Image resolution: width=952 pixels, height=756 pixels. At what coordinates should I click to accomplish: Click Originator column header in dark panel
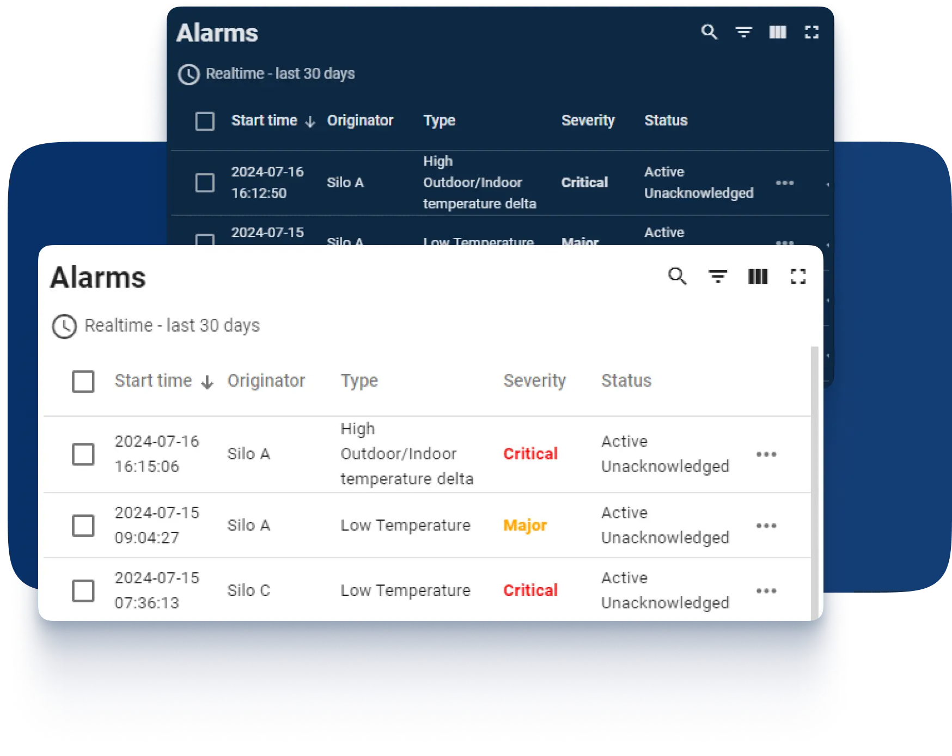[360, 120]
